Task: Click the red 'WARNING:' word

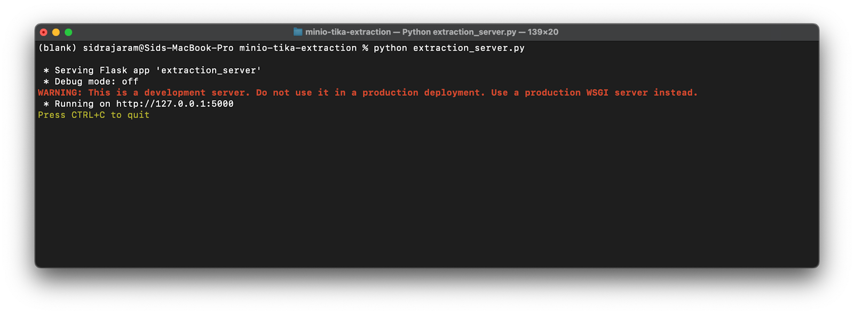Action: pos(60,93)
